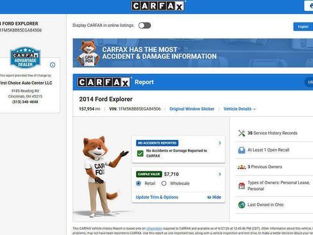Image resolution: width=313 pixels, height=235 pixels.
Task: Expand the No Accidents Reported chevron
Action: [220, 143]
